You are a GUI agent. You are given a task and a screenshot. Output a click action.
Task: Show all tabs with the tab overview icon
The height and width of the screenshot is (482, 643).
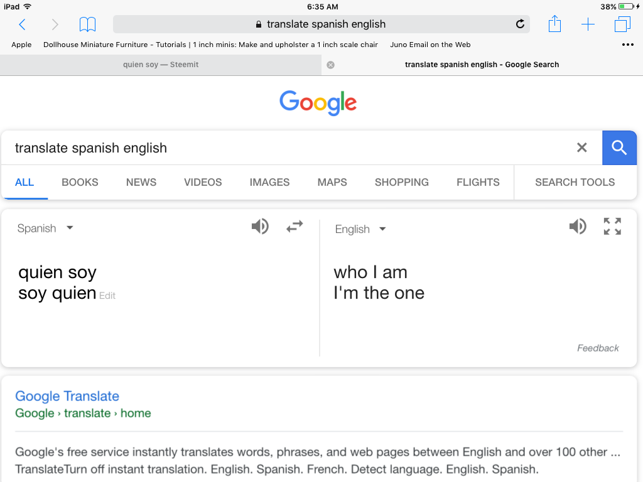pos(622,24)
